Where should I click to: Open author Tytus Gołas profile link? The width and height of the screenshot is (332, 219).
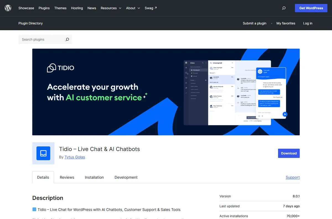[75, 157]
